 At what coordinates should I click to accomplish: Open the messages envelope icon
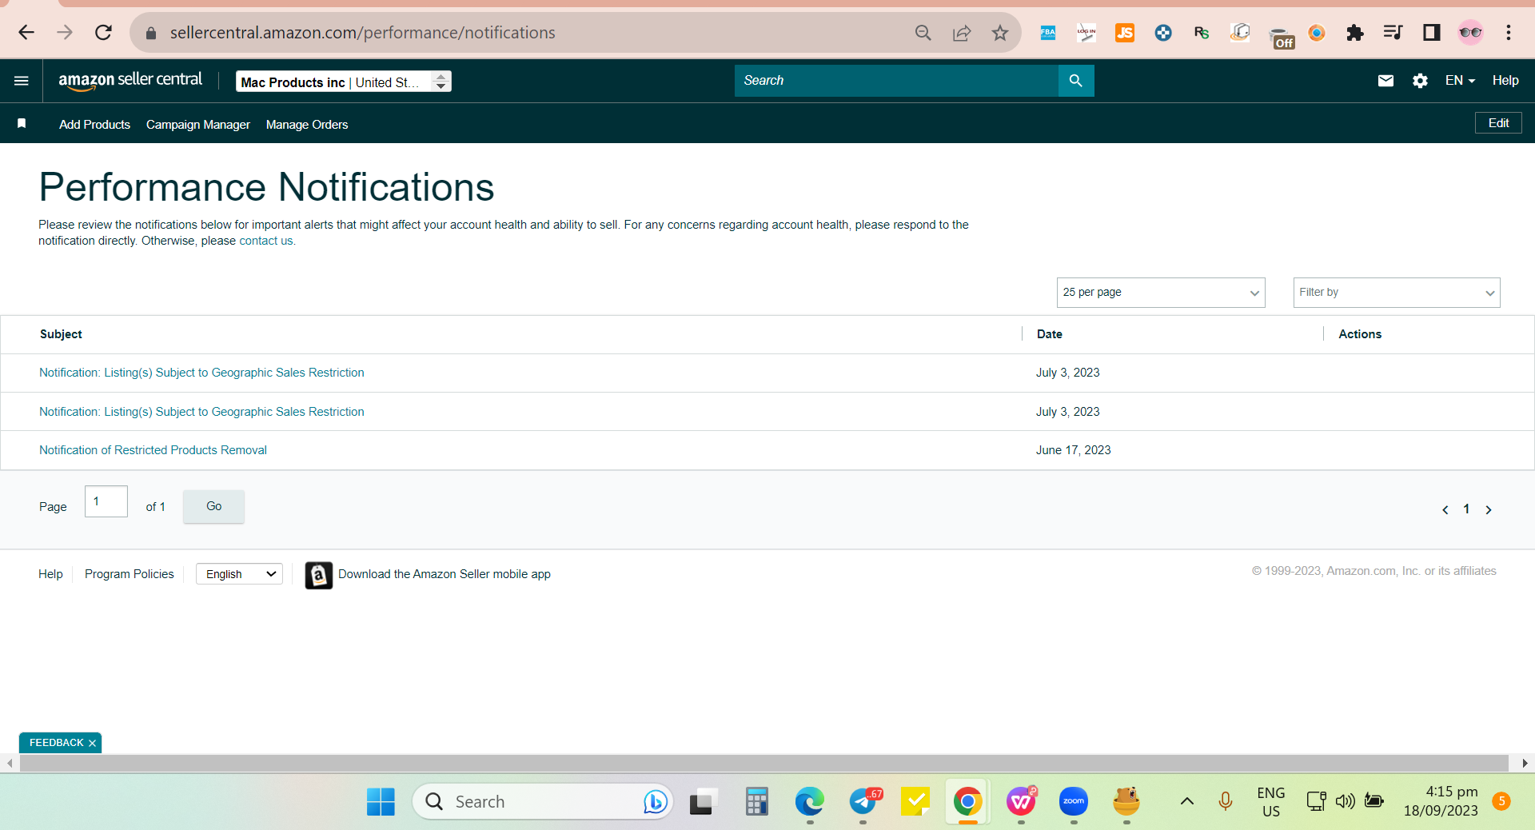(1386, 81)
